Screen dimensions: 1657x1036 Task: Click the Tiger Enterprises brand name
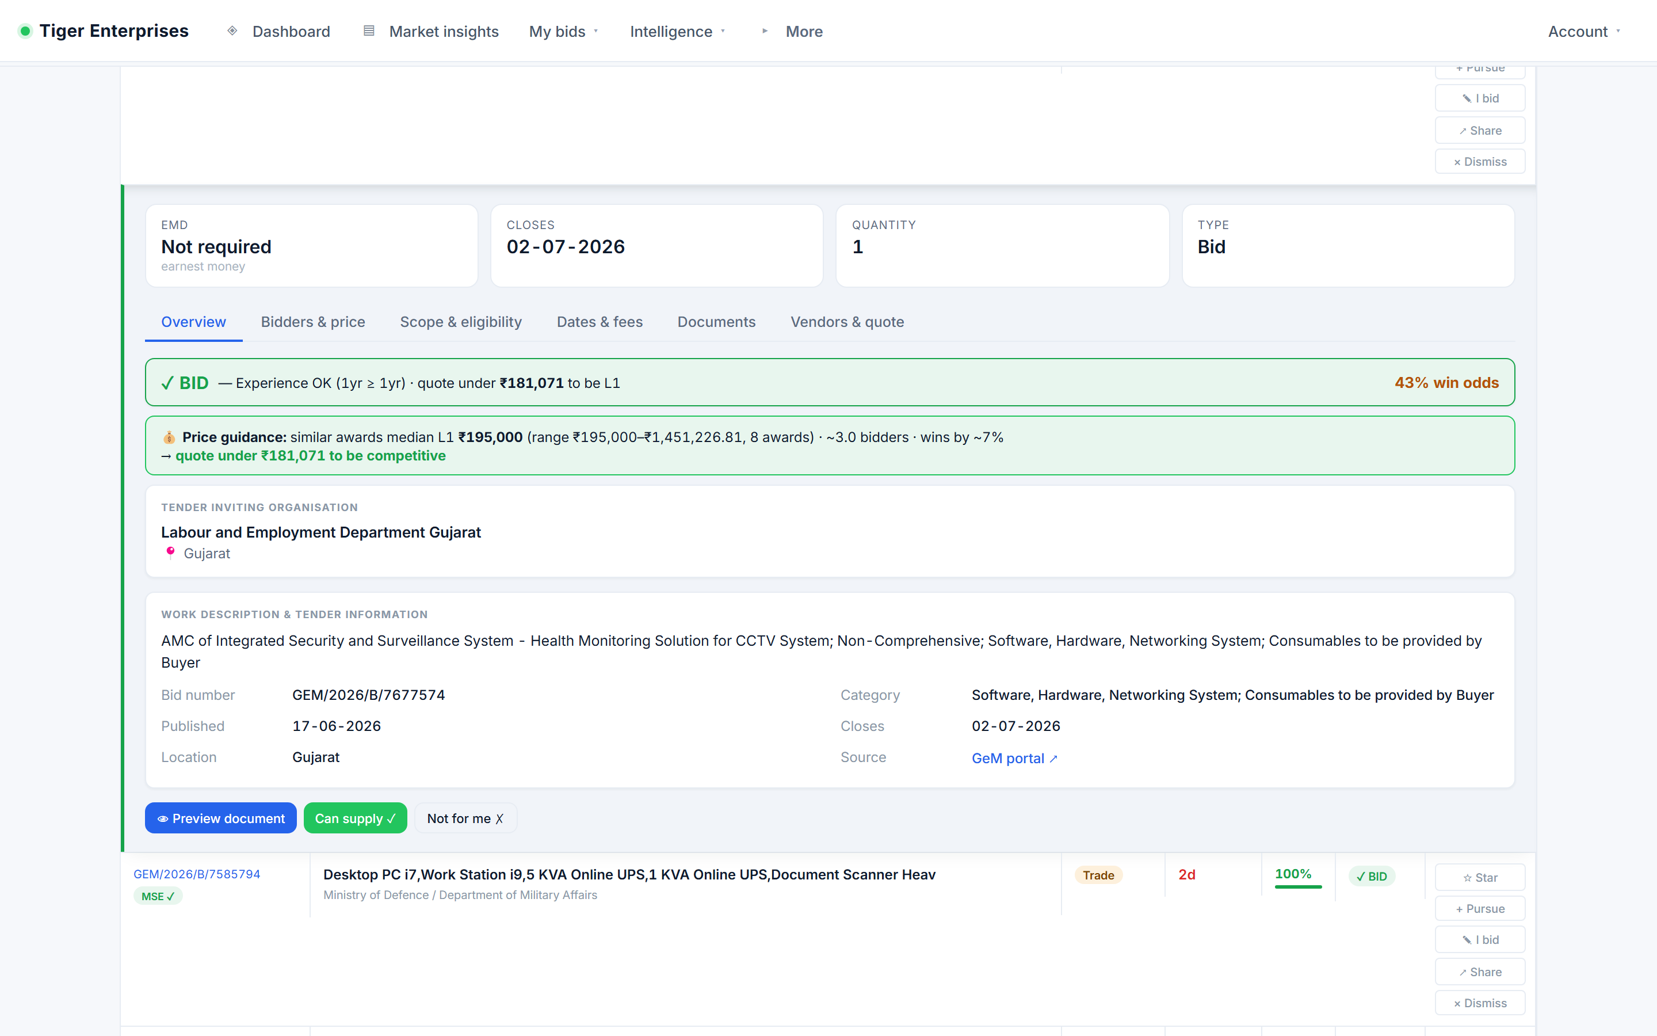114,31
